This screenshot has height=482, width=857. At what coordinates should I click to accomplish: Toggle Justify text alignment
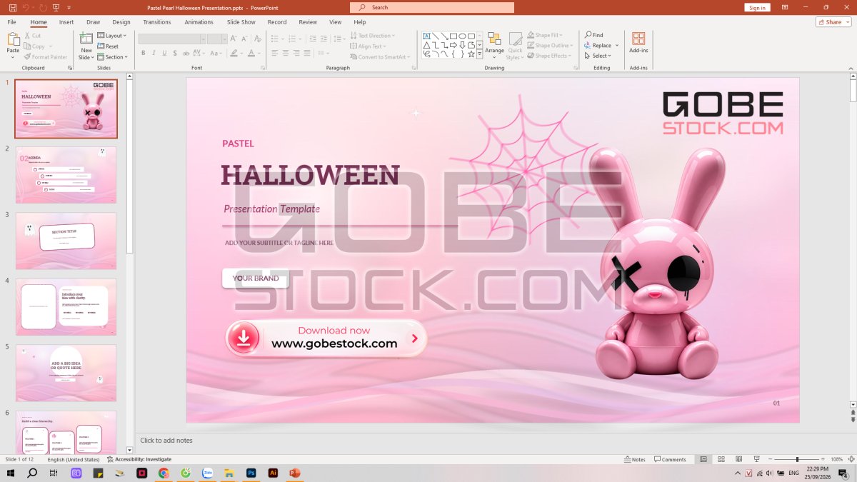[308, 53]
